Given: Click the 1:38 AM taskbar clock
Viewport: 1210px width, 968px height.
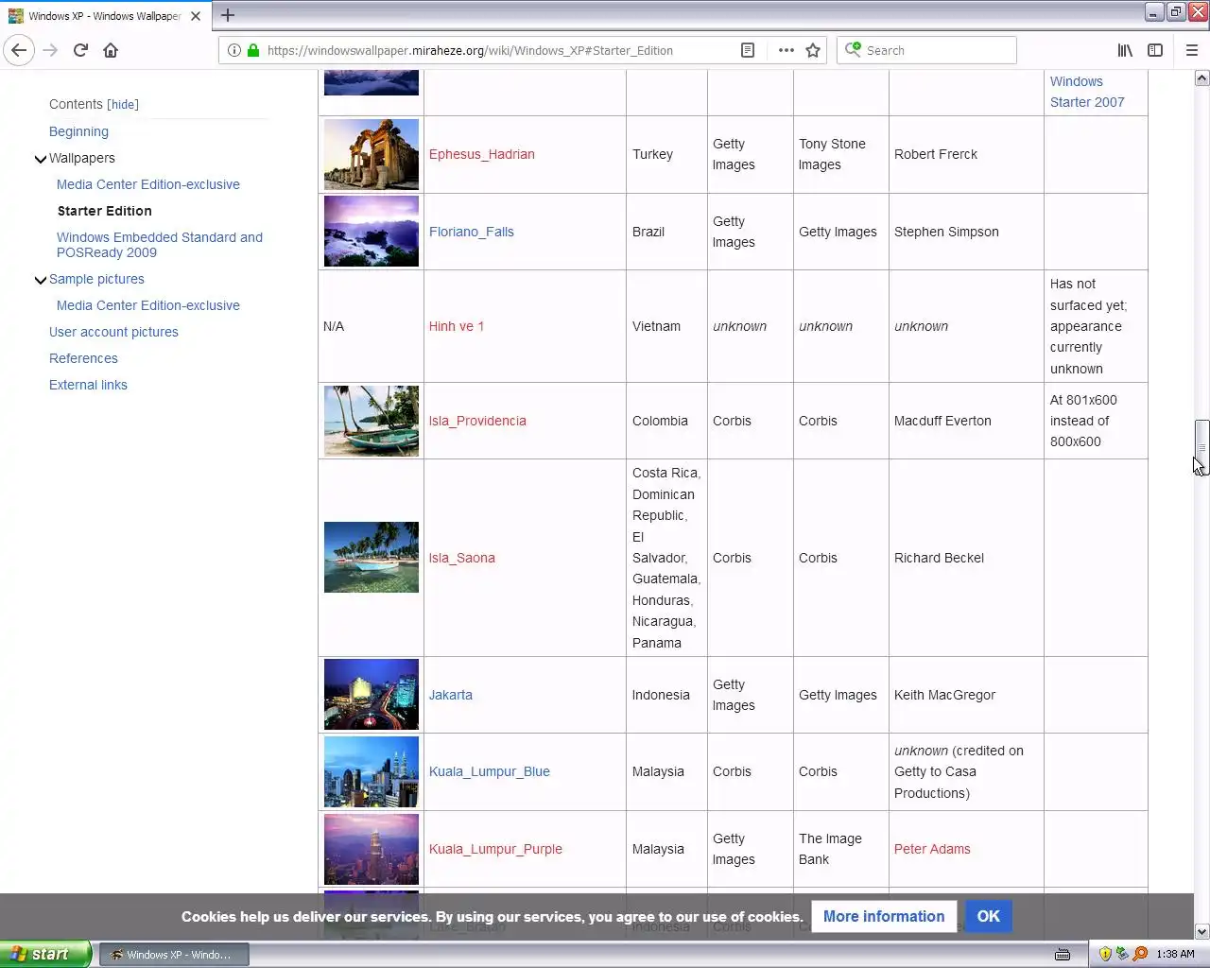Looking at the screenshot, I should (x=1175, y=954).
